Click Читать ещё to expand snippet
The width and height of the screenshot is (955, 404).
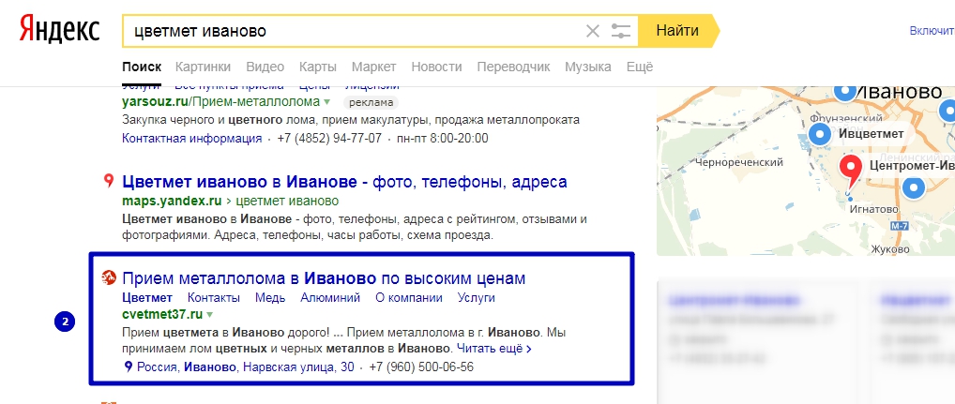point(494,350)
